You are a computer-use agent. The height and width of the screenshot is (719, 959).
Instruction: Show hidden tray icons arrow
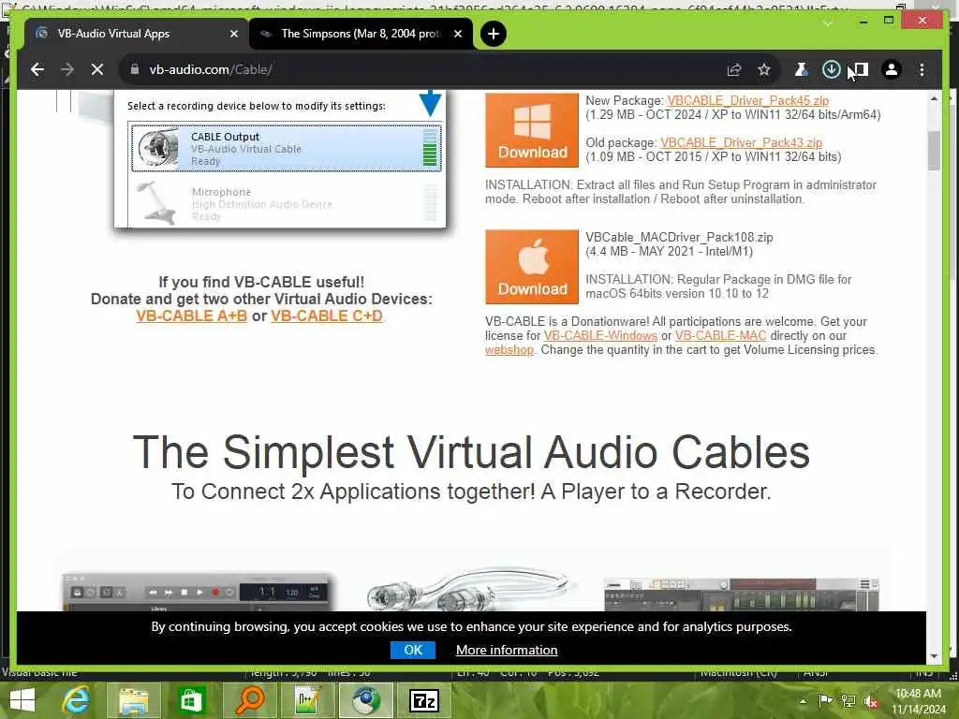coord(803,700)
